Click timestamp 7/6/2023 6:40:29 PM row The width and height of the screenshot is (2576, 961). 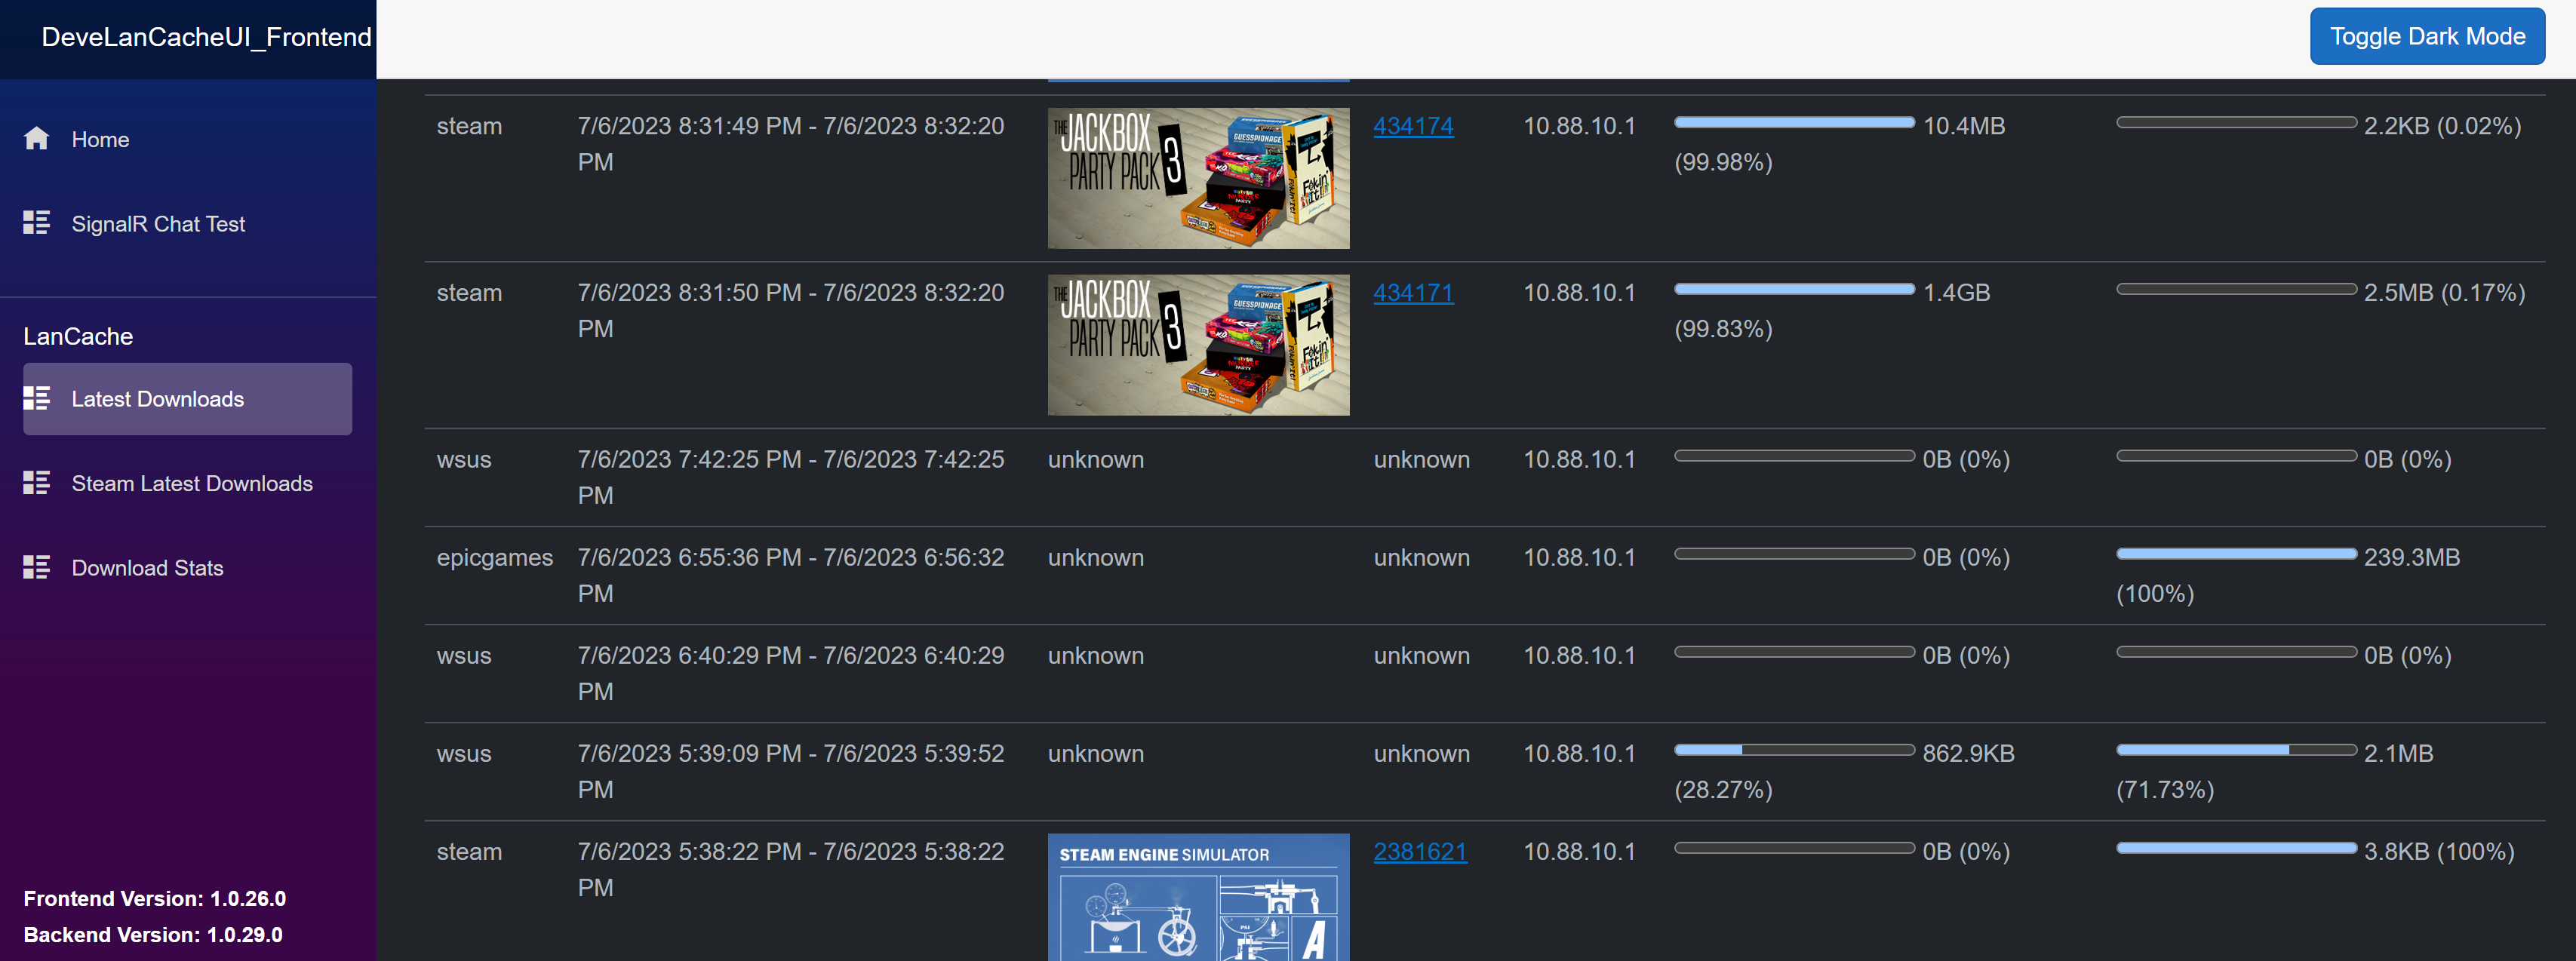791,673
